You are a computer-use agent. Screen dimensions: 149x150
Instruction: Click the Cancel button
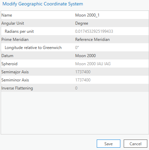click(x=136, y=144)
